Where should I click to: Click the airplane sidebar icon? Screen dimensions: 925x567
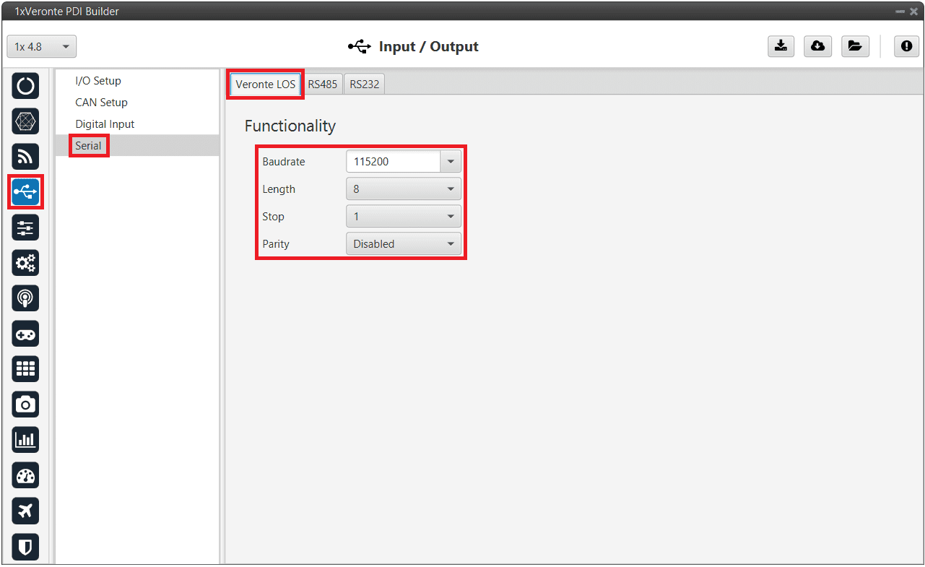25,511
